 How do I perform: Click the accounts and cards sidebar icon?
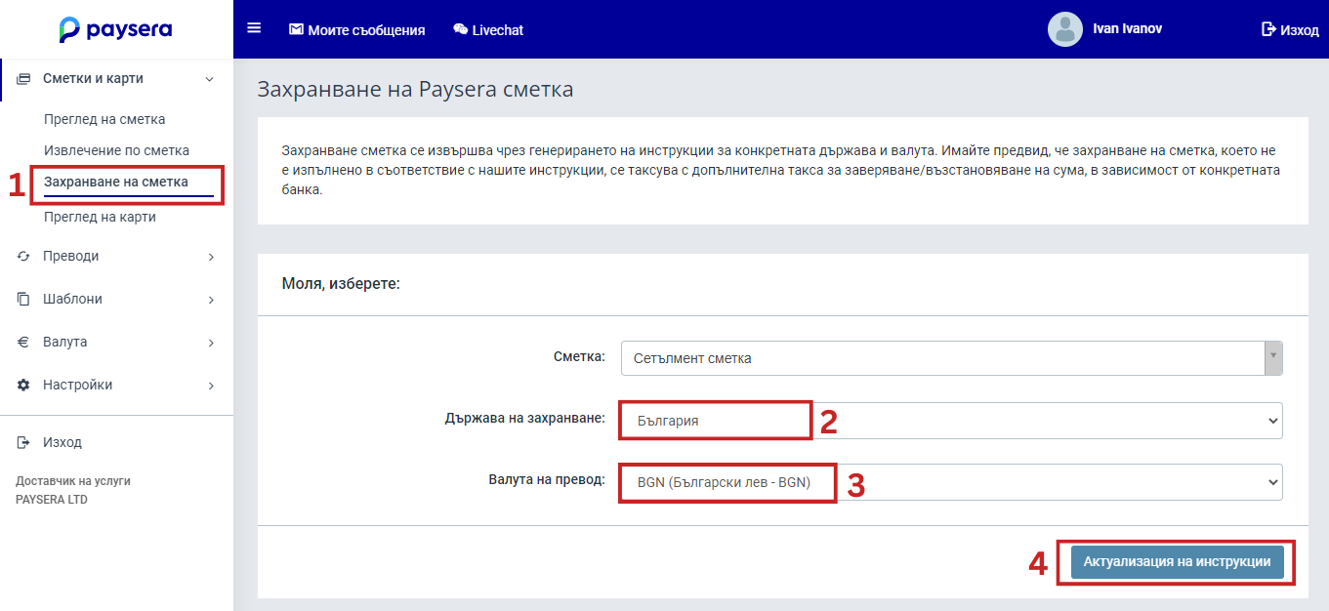coord(23,79)
